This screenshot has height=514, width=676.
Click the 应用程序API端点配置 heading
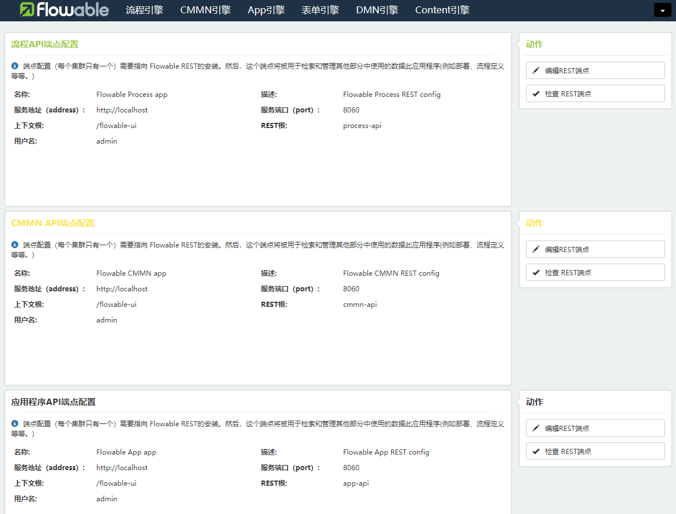[54, 402]
